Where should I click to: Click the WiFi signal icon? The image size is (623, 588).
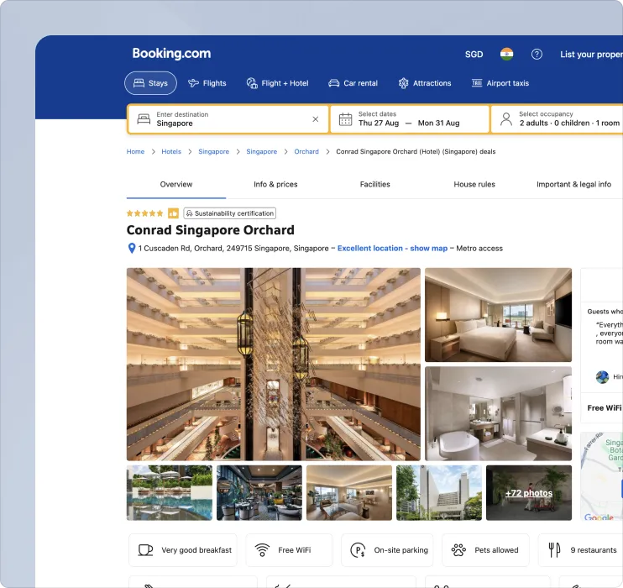pos(262,550)
